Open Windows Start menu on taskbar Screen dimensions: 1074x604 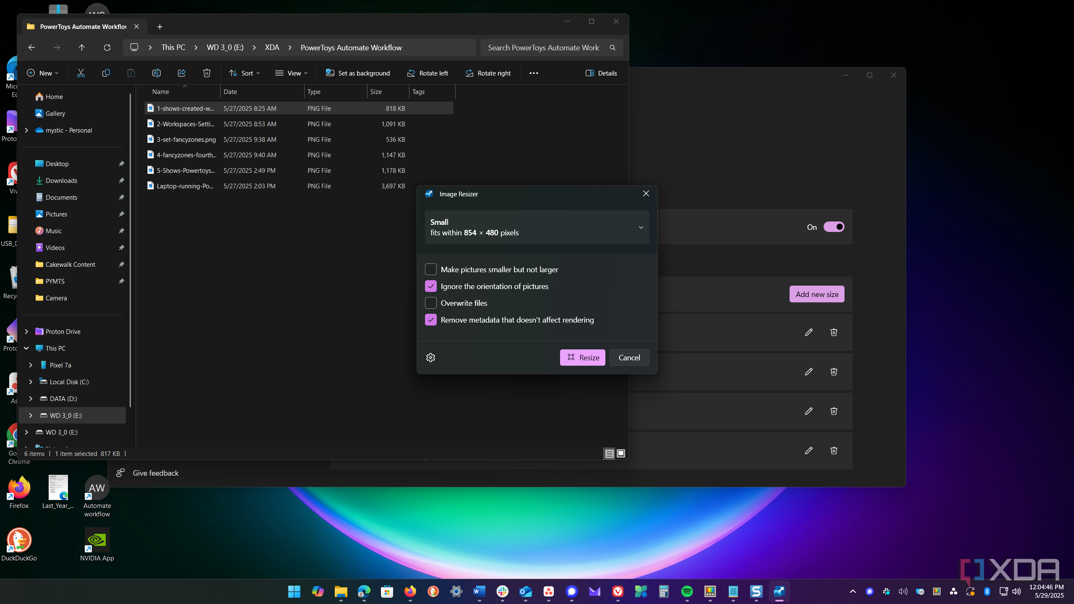point(295,591)
